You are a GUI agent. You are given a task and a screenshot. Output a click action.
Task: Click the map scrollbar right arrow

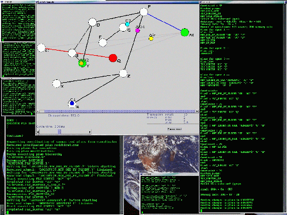[197, 111]
